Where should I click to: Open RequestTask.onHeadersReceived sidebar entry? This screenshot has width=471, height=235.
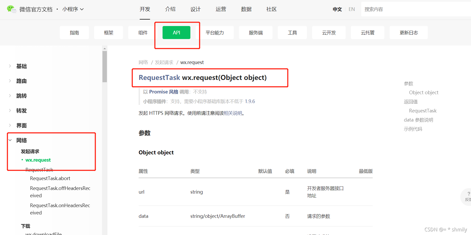(x=60, y=209)
